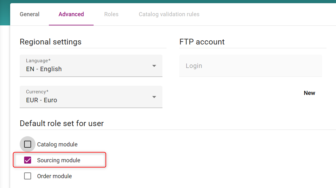336x188 pixels.
Task: Click into the FTP Login field
Action: pos(250,66)
